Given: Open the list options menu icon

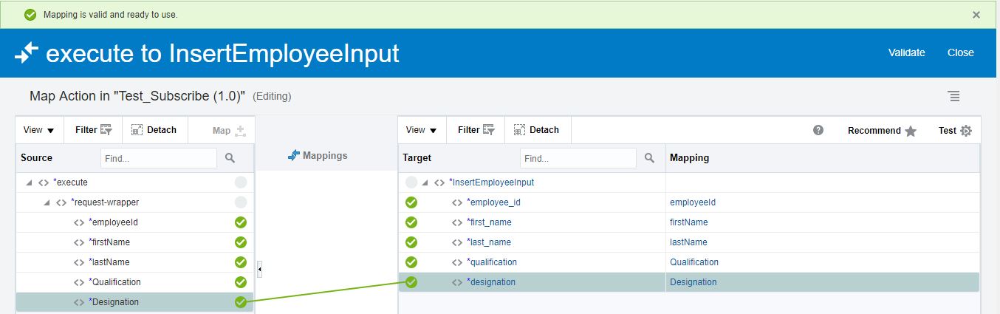Looking at the screenshot, I should 954,96.
